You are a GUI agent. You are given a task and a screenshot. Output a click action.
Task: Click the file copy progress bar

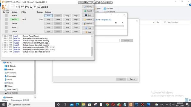tap(109, 26)
